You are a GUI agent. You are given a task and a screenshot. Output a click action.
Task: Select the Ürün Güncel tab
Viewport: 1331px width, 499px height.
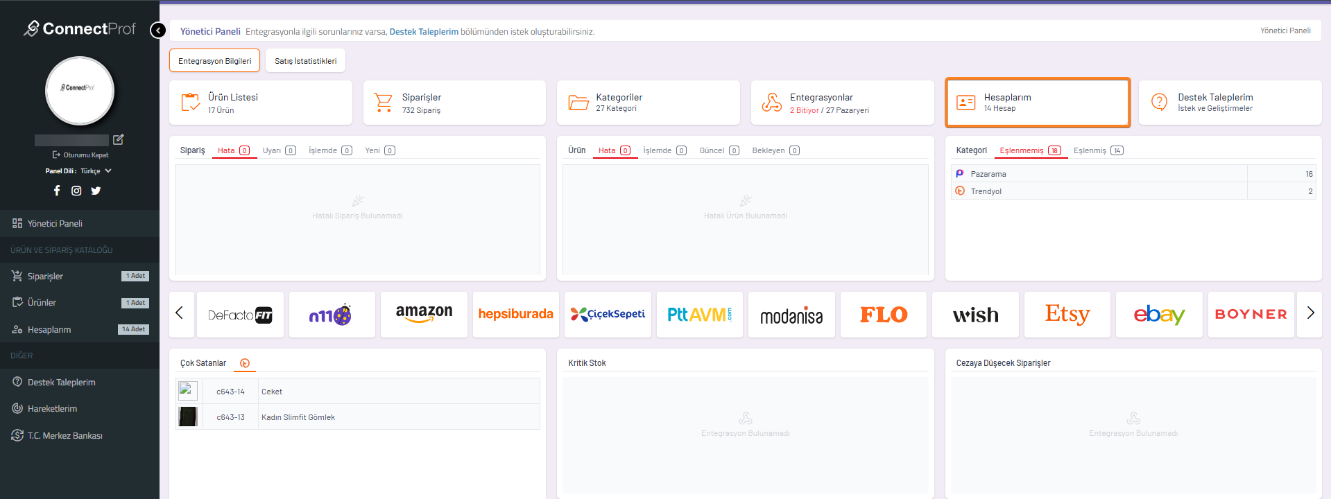coord(720,150)
